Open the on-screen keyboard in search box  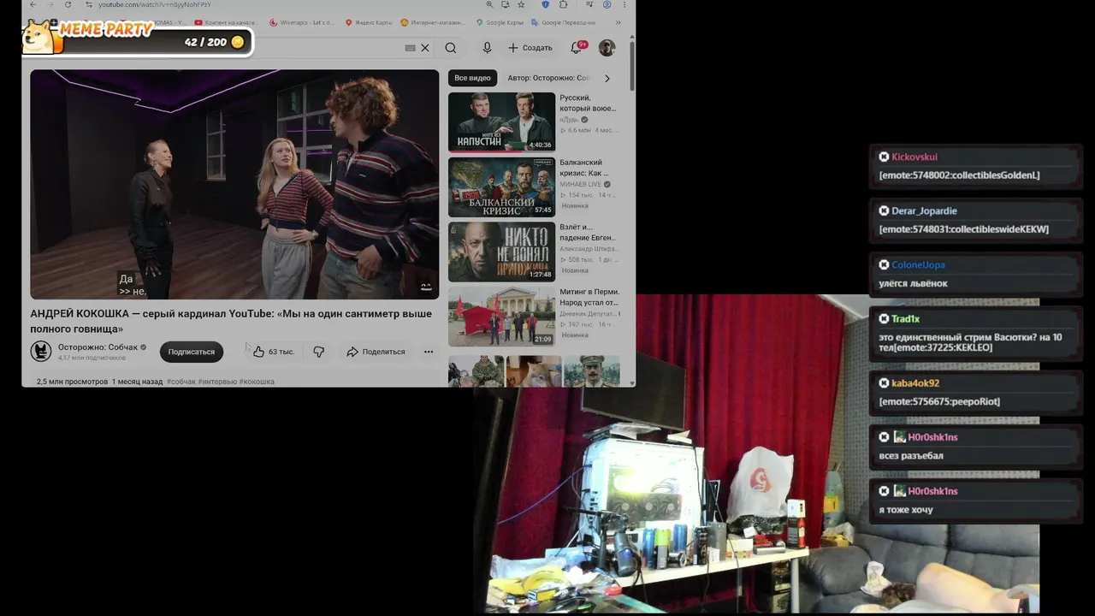[410, 48]
